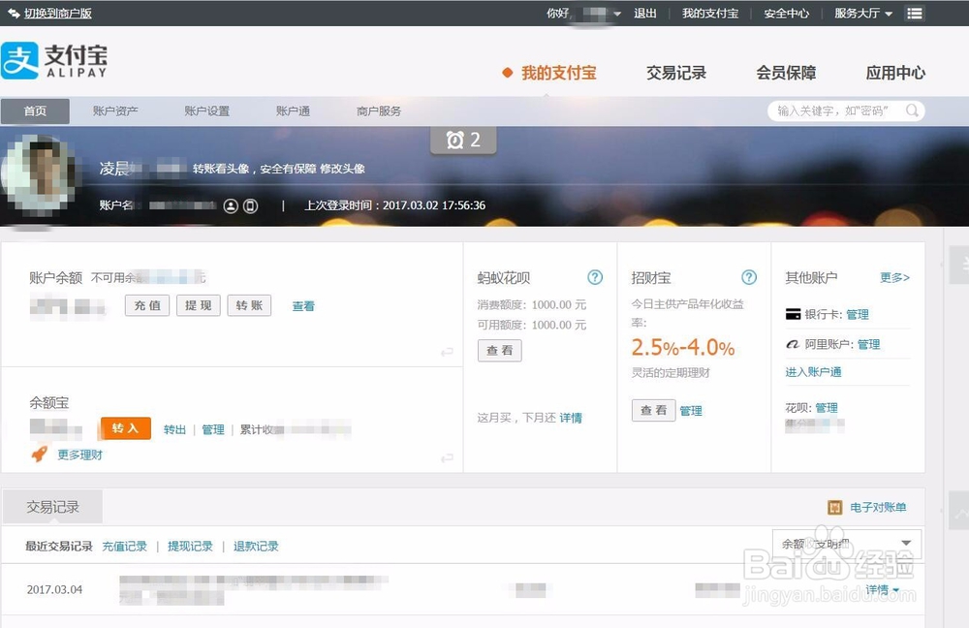Open the alarm reminder badge showing 2
The width and height of the screenshot is (969, 628).
tap(463, 141)
